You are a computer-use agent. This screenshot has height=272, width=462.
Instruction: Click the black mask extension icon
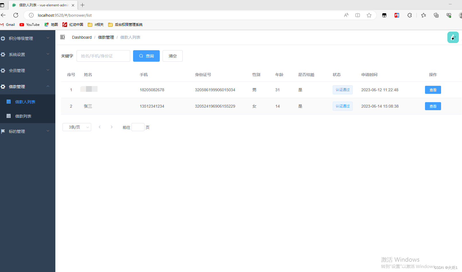384,15
